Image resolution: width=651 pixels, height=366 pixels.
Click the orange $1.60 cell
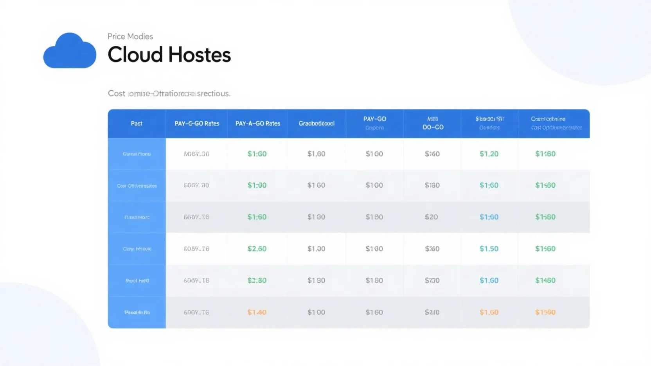tap(489, 312)
